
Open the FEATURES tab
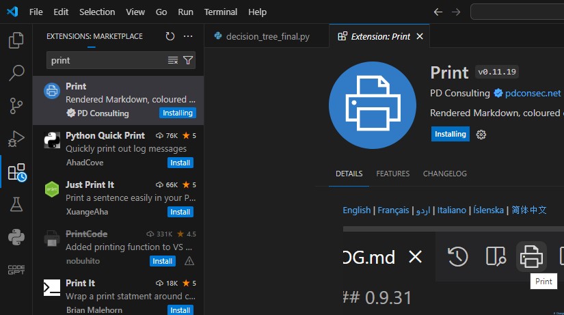[x=393, y=174]
